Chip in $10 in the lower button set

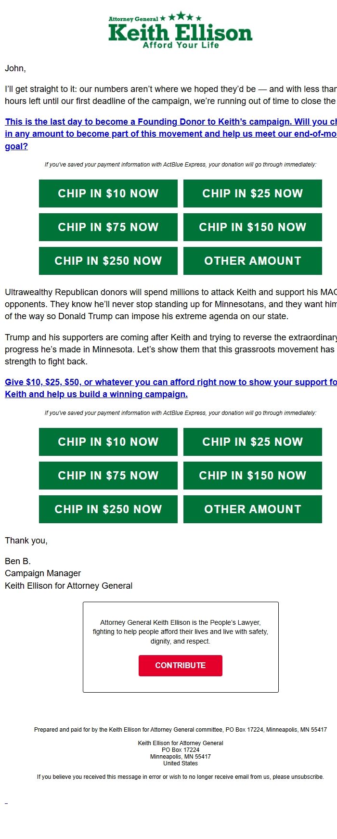click(107, 441)
